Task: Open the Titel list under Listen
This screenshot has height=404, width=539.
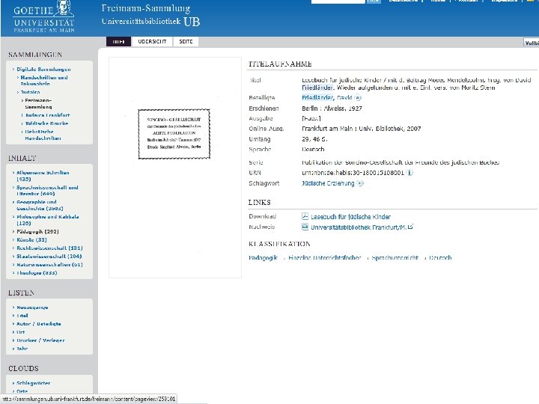Action: point(22,316)
